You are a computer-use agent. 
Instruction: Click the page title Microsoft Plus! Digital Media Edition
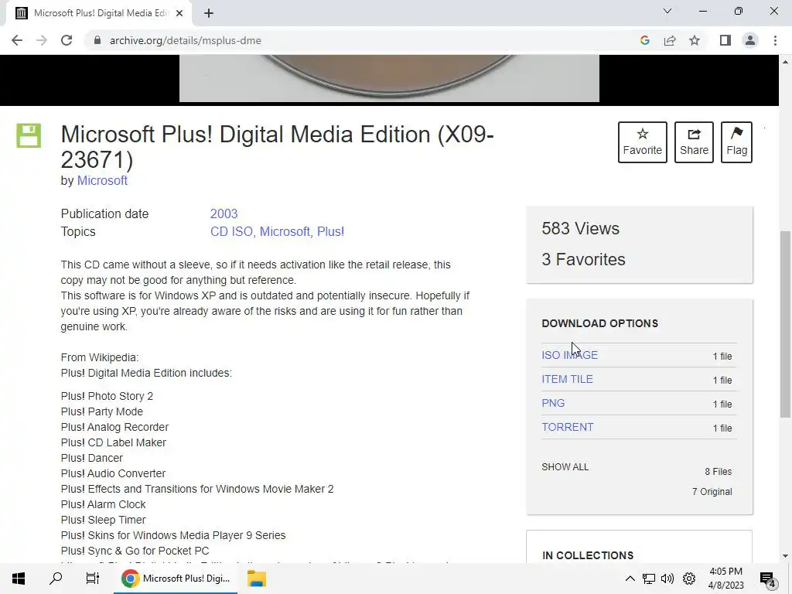coord(278,147)
